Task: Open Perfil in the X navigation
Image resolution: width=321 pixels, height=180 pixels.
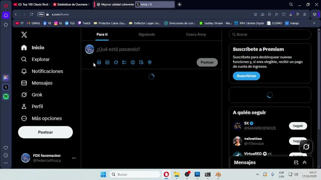Action: coord(32,106)
